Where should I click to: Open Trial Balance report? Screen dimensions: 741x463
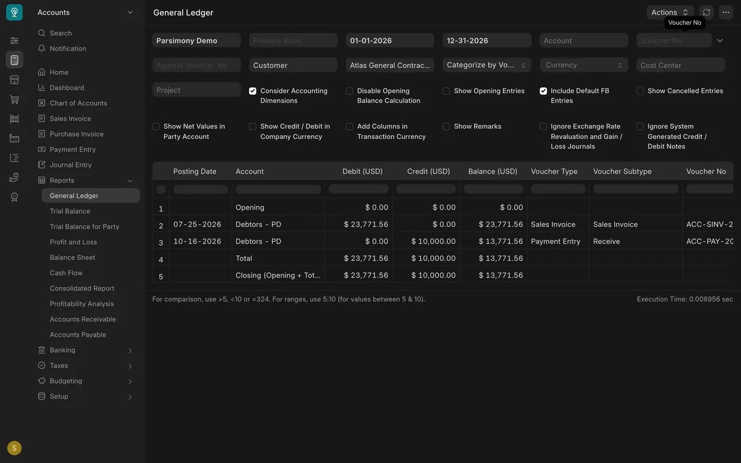point(70,211)
